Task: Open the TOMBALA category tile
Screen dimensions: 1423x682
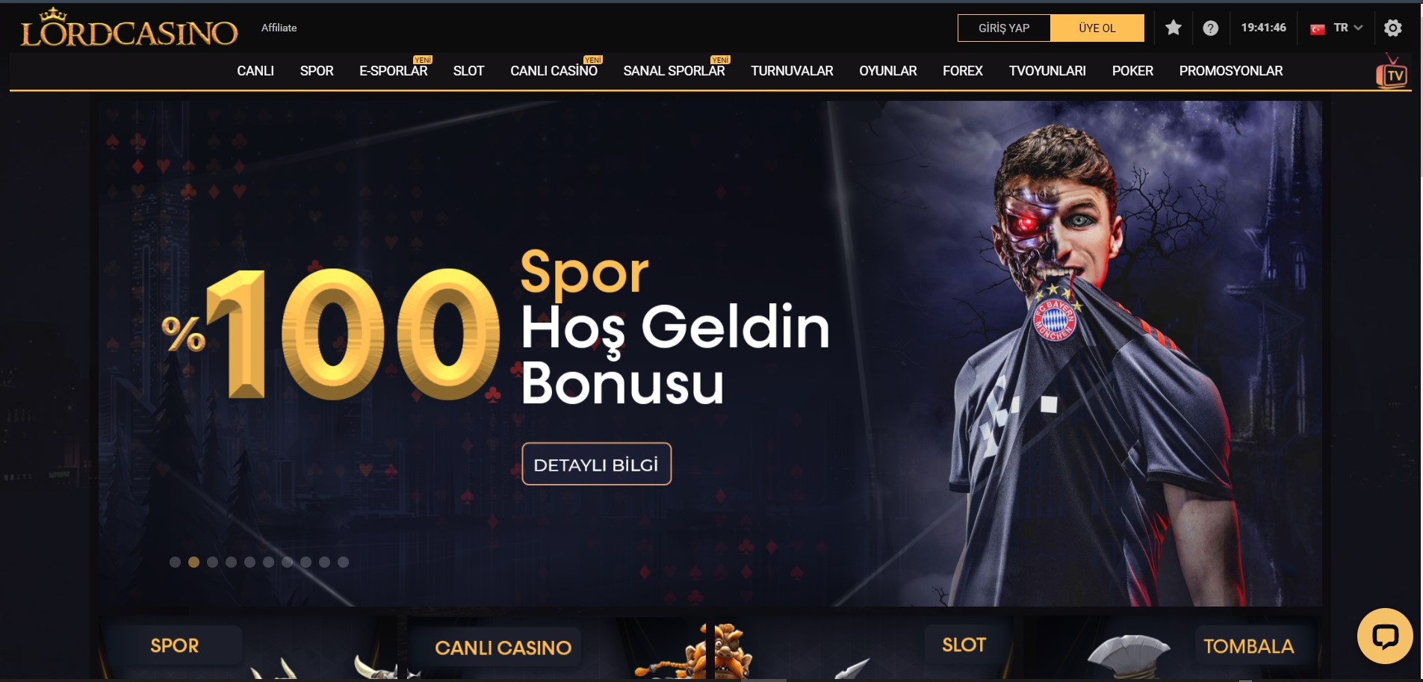Action: pyautogui.click(x=1173, y=647)
